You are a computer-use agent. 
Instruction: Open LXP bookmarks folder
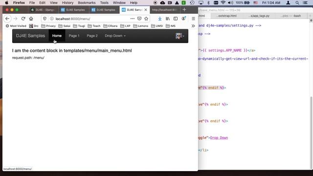(x=125, y=26)
